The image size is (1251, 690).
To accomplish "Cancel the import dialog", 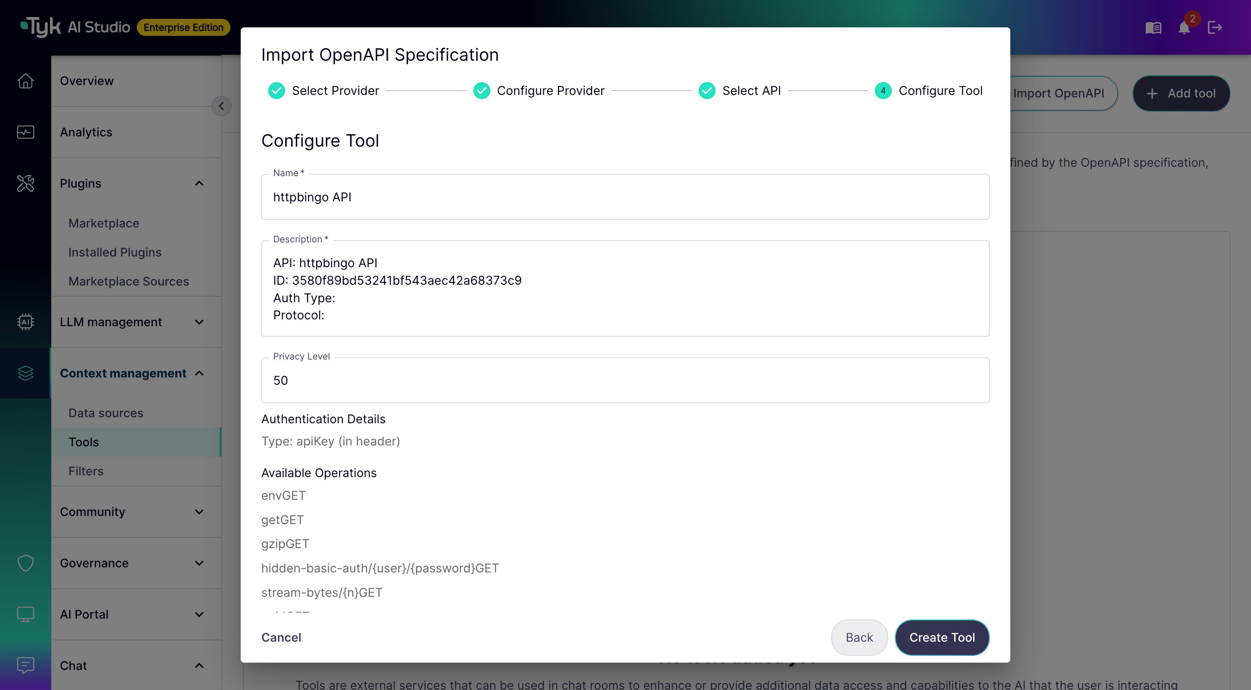I will (x=281, y=637).
